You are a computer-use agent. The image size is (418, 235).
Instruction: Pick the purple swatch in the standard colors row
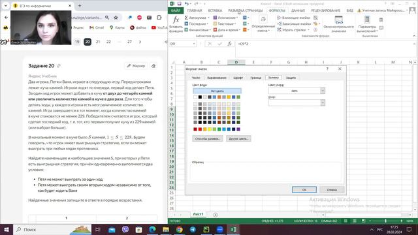click(x=238, y=129)
